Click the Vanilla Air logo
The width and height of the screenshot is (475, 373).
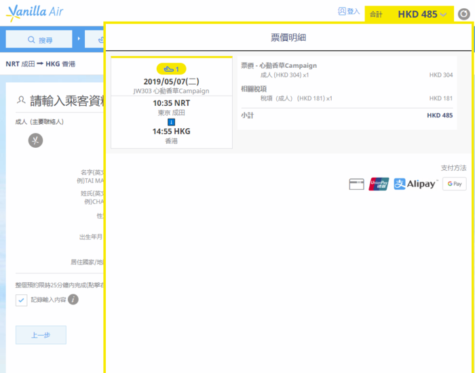click(36, 12)
